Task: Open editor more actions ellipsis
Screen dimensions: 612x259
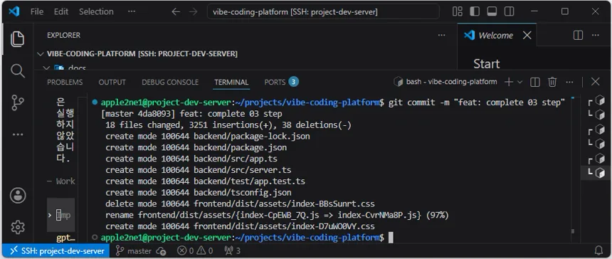Action: click(x=595, y=35)
